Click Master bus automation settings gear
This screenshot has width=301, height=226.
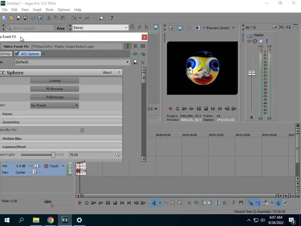(x=255, y=41)
